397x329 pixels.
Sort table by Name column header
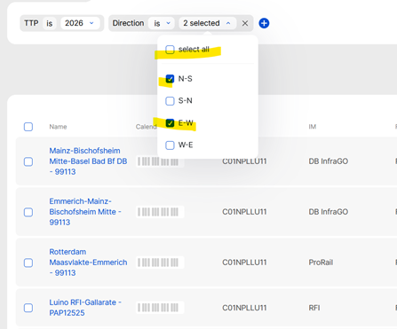coord(58,127)
